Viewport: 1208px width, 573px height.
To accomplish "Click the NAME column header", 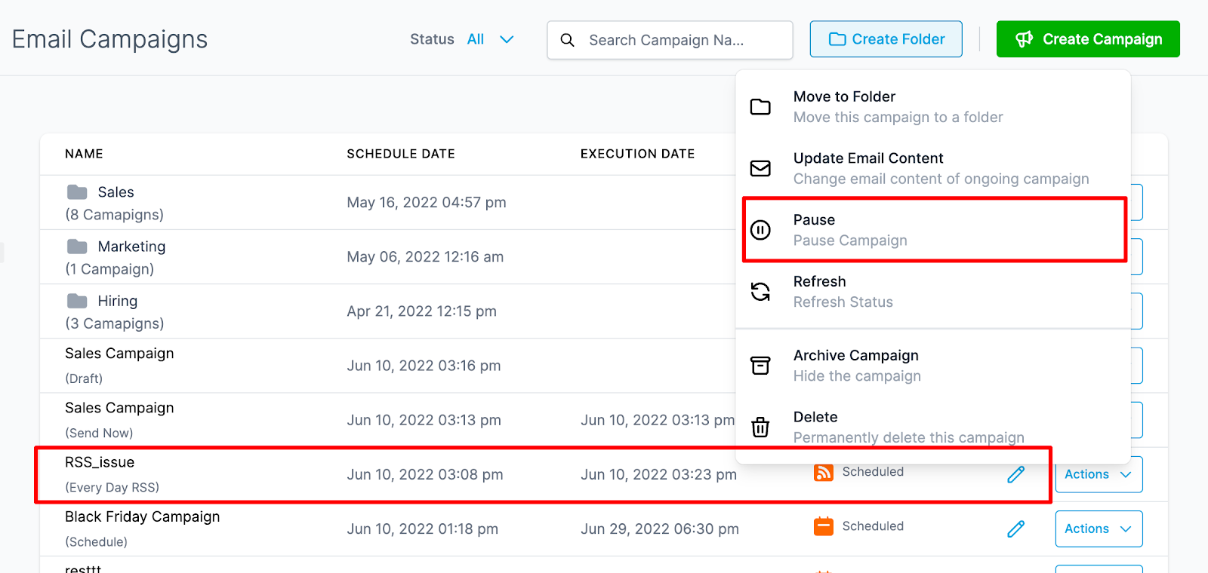I will pos(84,154).
